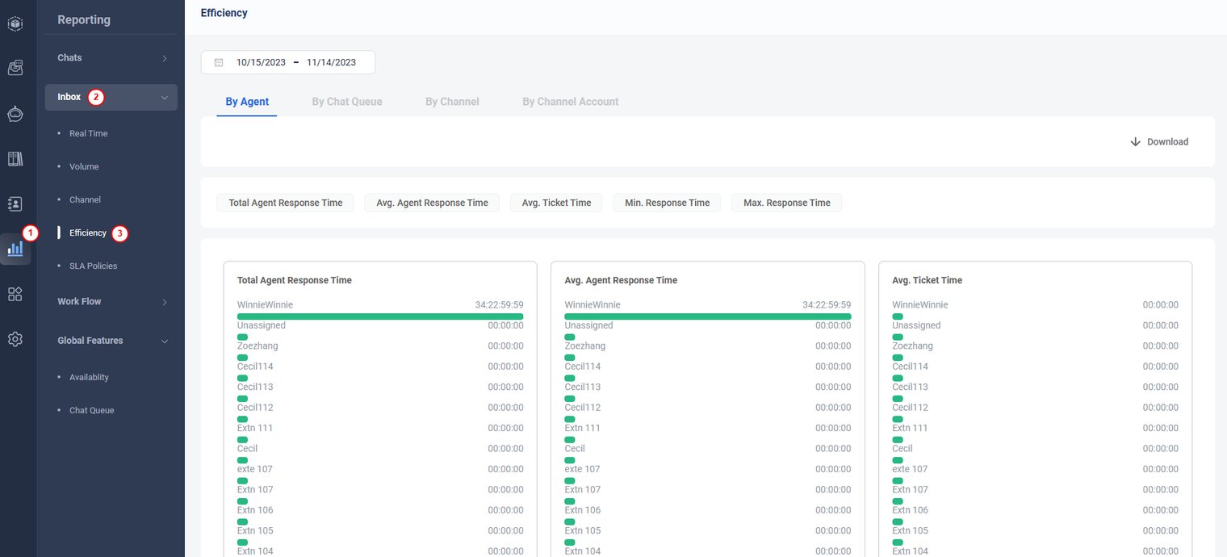This screenshot has height=557, width=1227.
Task: Expand the Chats section chevron
Action: 165,58
